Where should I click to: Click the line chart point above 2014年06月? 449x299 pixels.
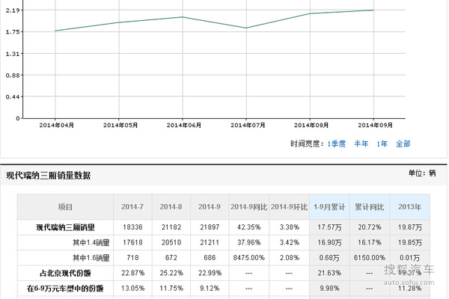pyautogui.click(x=183, y=17)
